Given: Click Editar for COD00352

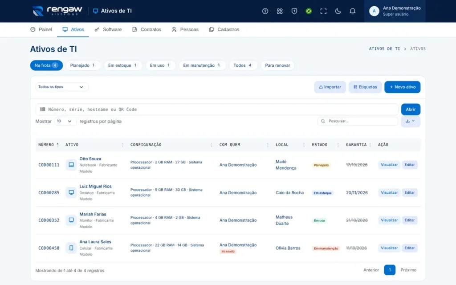Looking at the screenshot, I should (410, 220).
